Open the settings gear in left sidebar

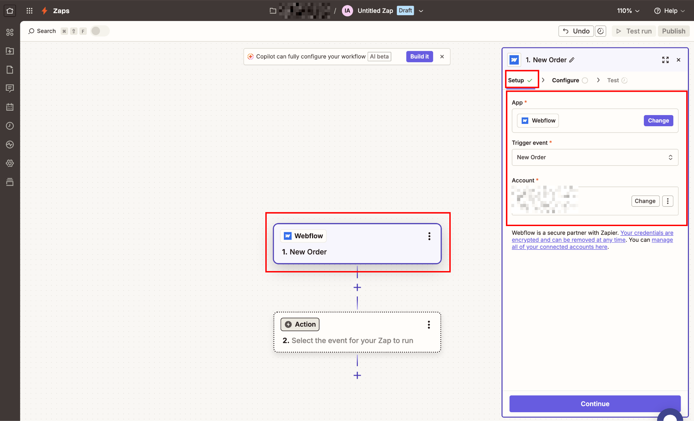pyautogui.click(x=10, y=163)
